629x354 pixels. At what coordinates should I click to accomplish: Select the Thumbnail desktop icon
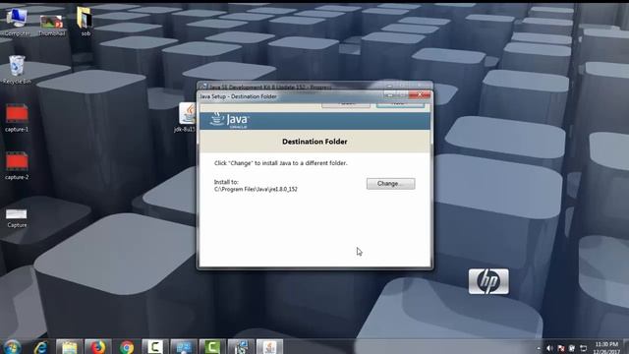(51, 25)
